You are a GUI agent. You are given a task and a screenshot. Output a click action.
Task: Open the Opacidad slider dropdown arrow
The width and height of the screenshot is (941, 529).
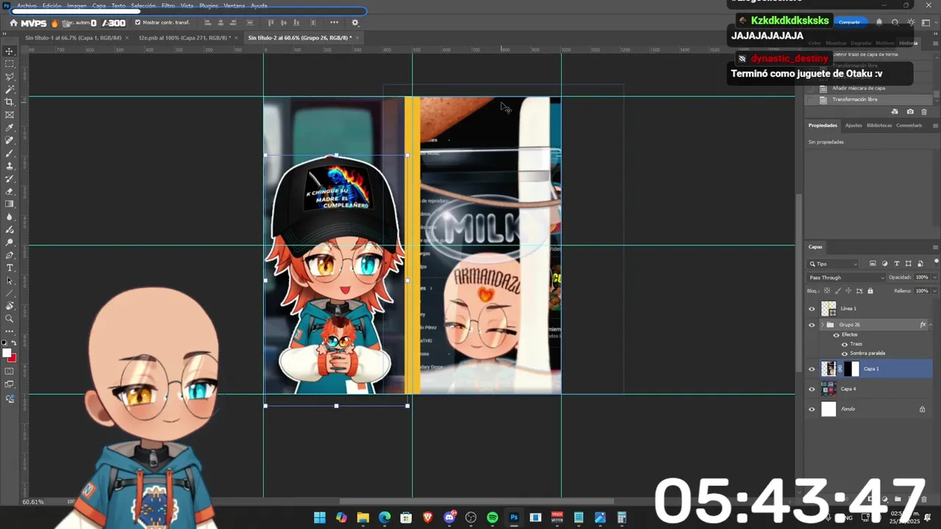934,278
